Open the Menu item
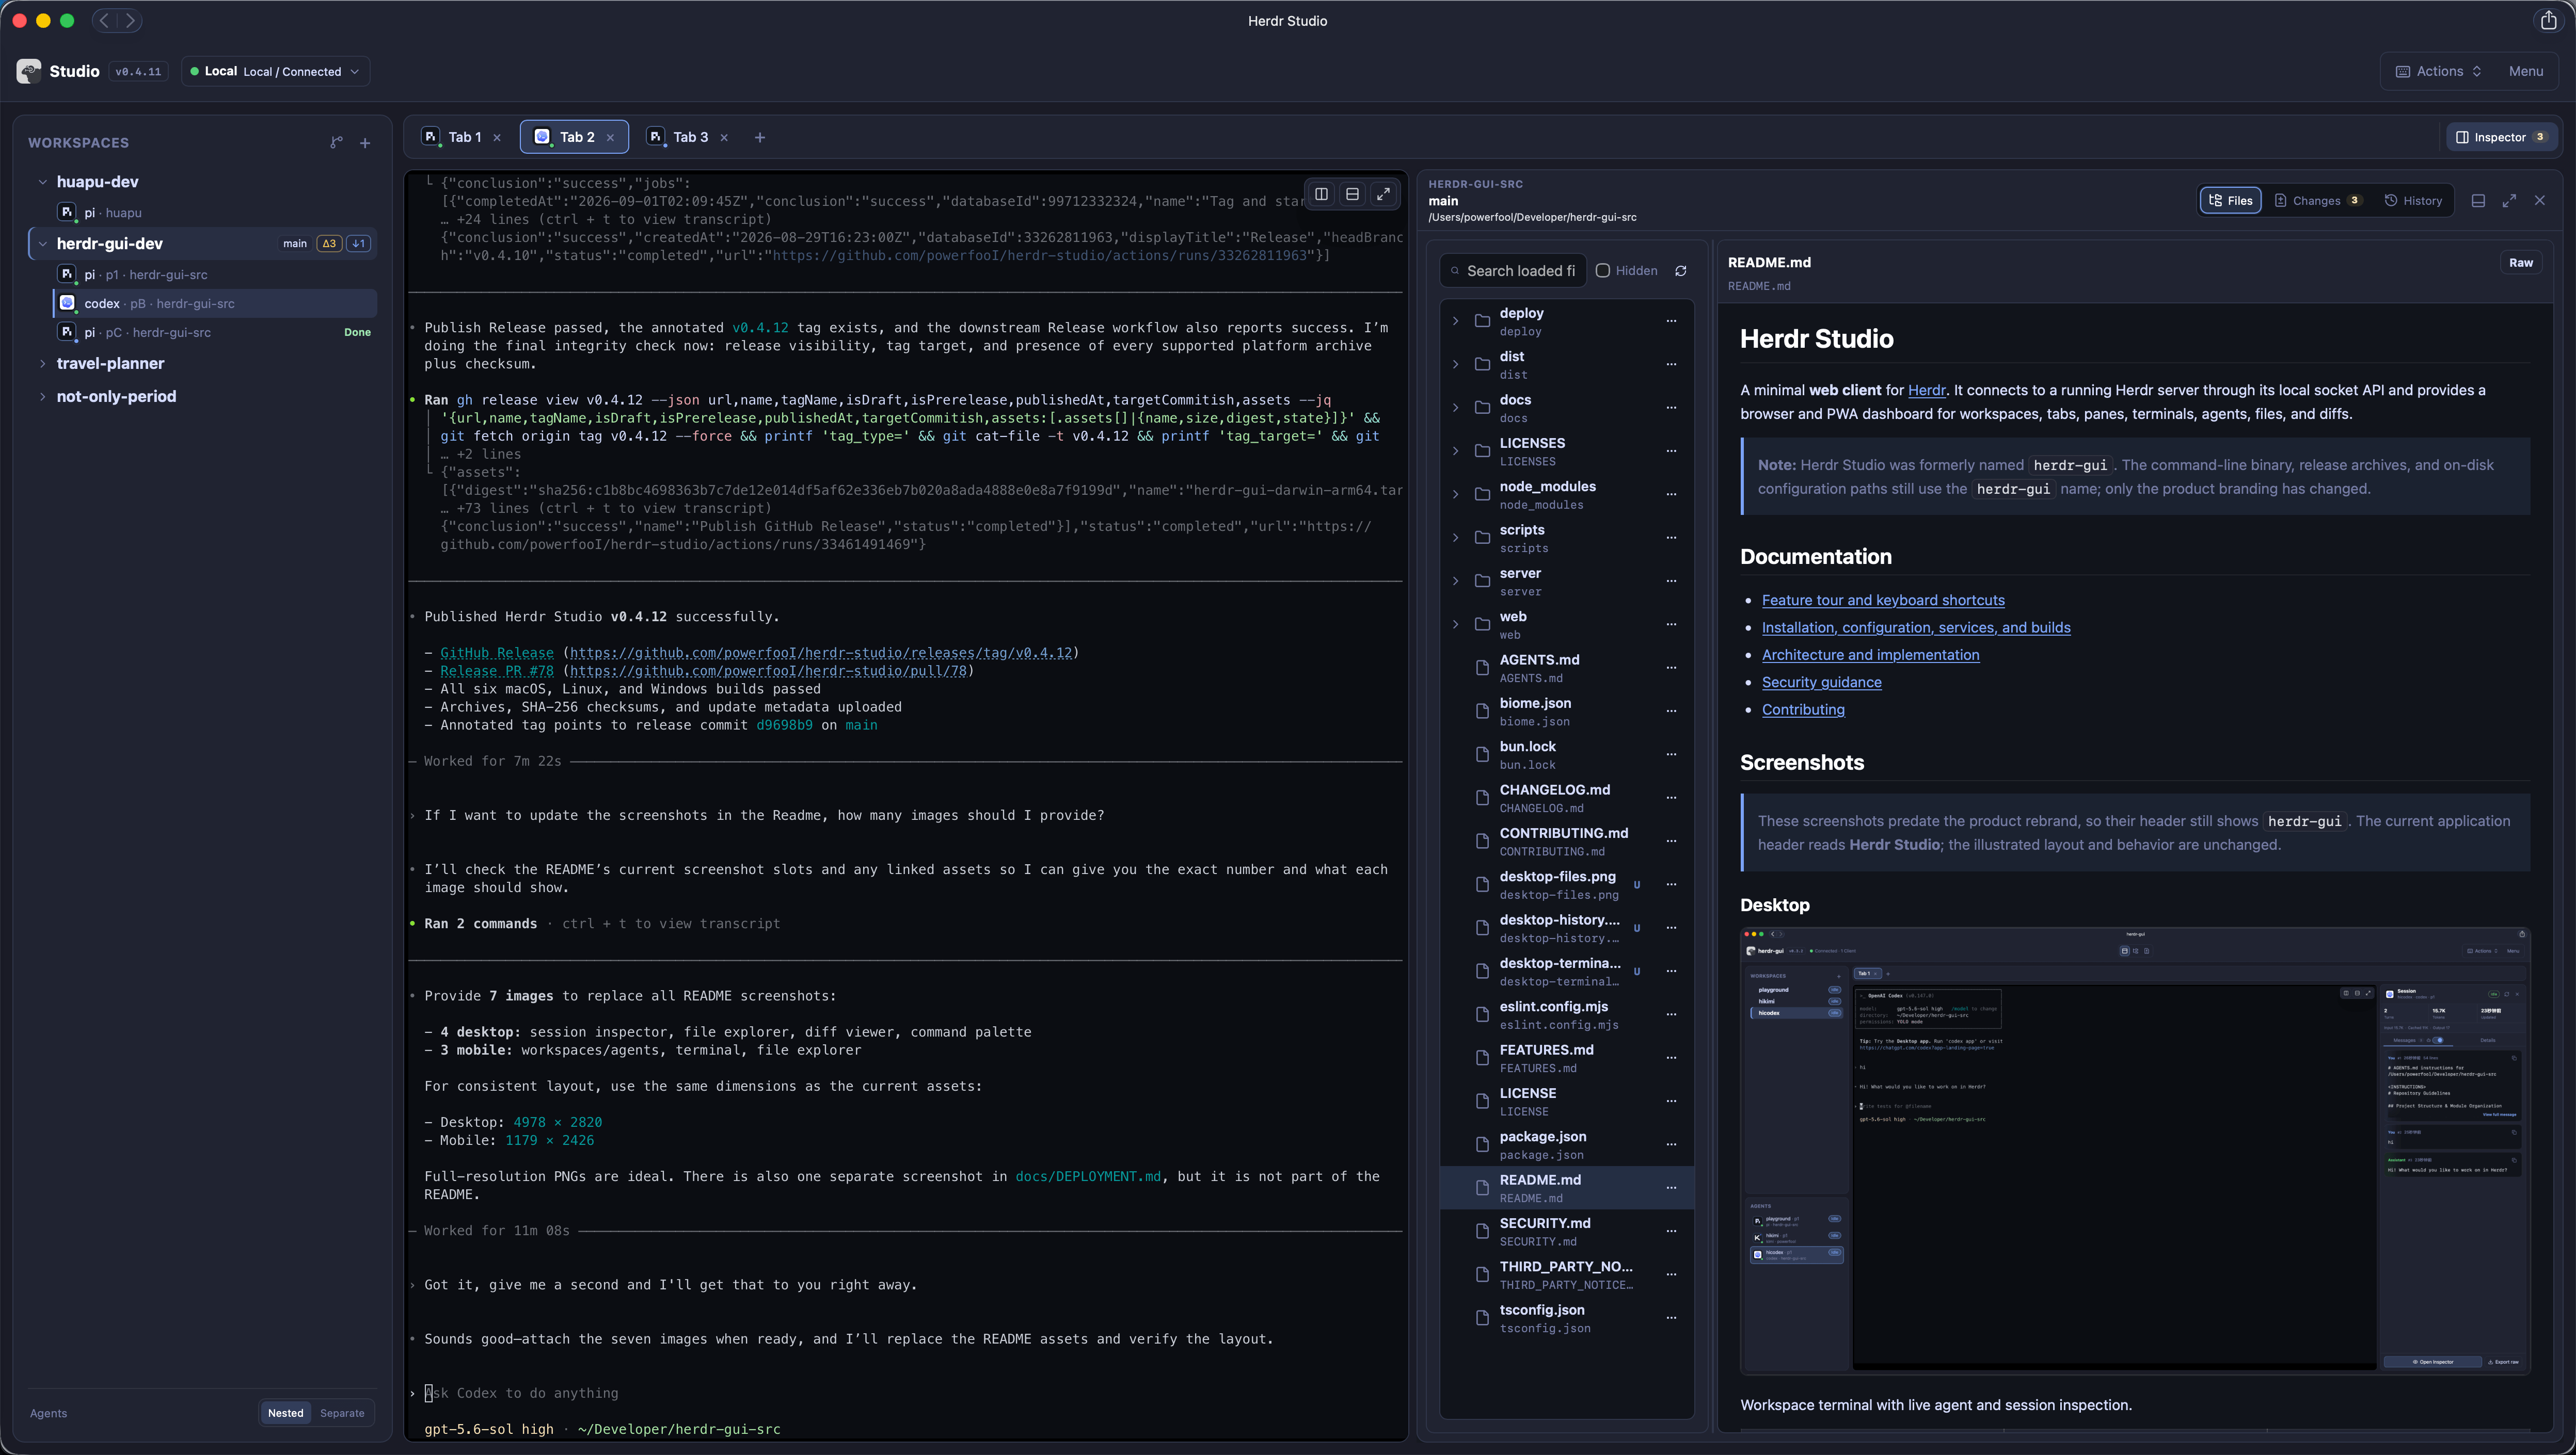2576x1455 pixels. click(x=2526, y=71)
